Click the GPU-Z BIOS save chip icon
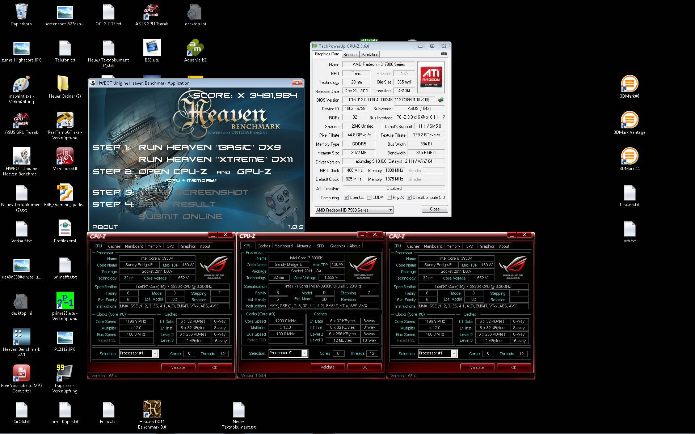 tap(441, 100)
